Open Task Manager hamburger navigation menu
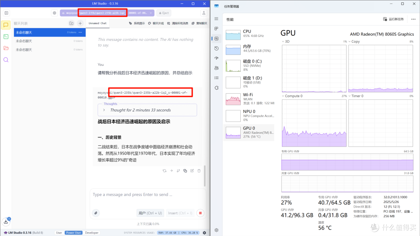 (x=217, y=19)
